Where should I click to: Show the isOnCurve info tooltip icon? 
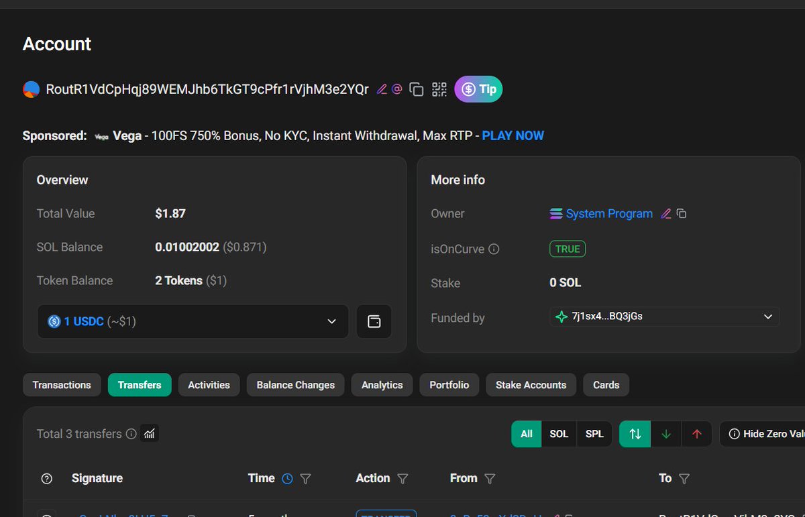point(494,249)
